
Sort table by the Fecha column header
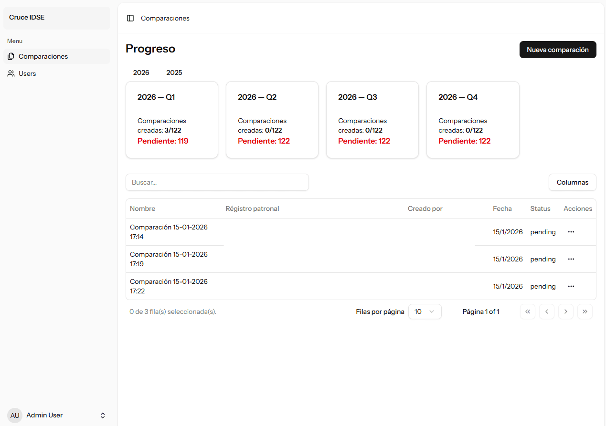(502, 208)
